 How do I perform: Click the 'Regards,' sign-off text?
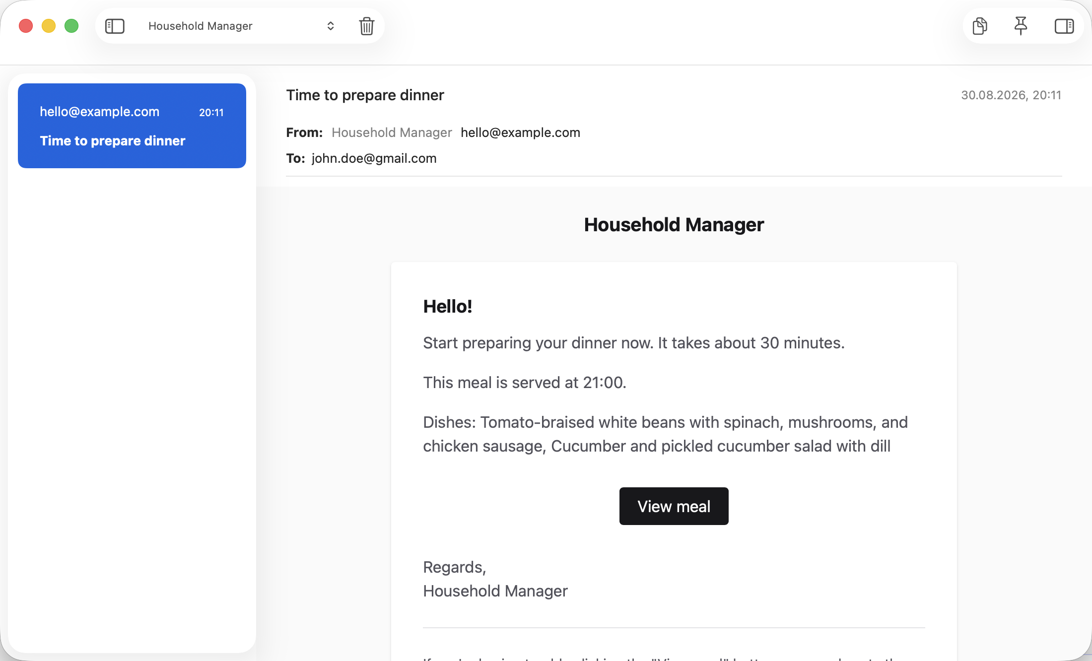pos(455,567)
